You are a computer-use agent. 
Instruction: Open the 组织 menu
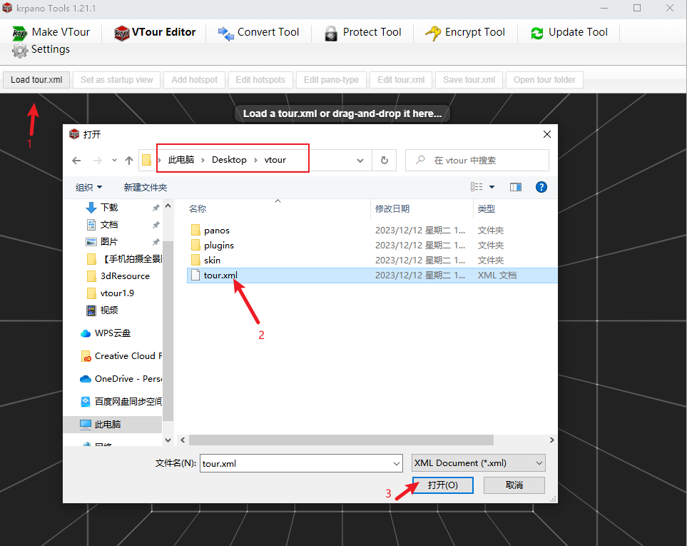coord(88,188)
